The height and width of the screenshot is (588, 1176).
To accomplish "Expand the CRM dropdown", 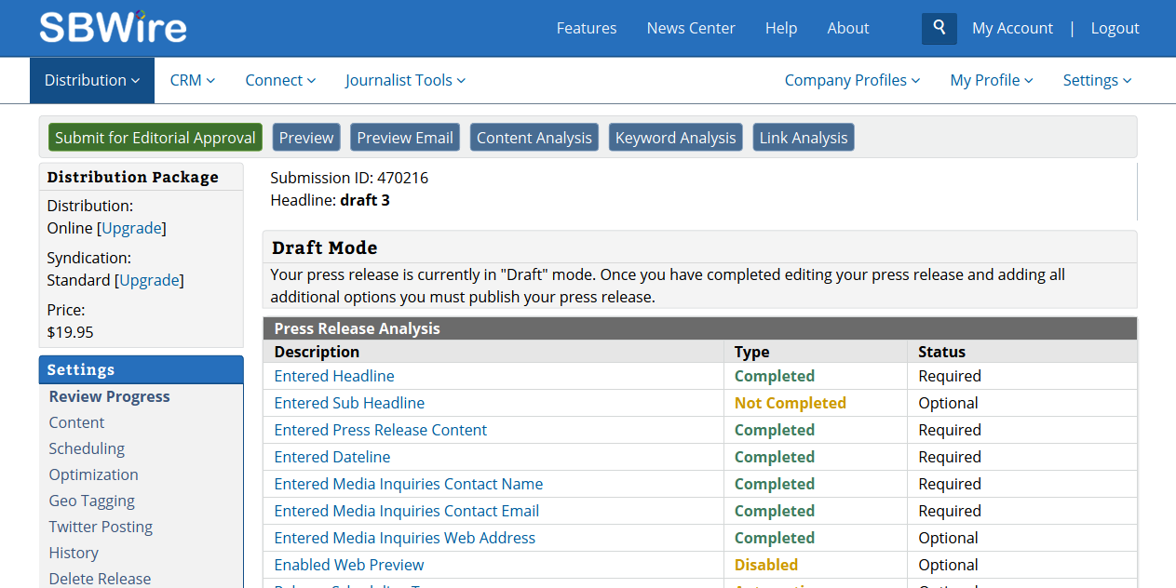I will tap(193, 80).
